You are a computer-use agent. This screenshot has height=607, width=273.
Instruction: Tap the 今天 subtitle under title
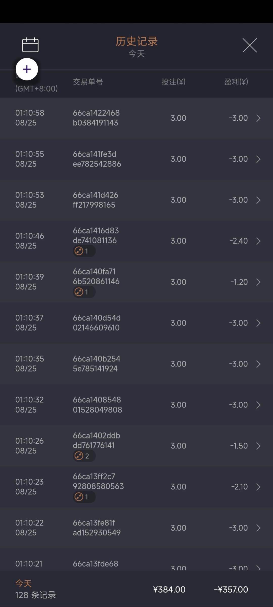click(136, 54)
